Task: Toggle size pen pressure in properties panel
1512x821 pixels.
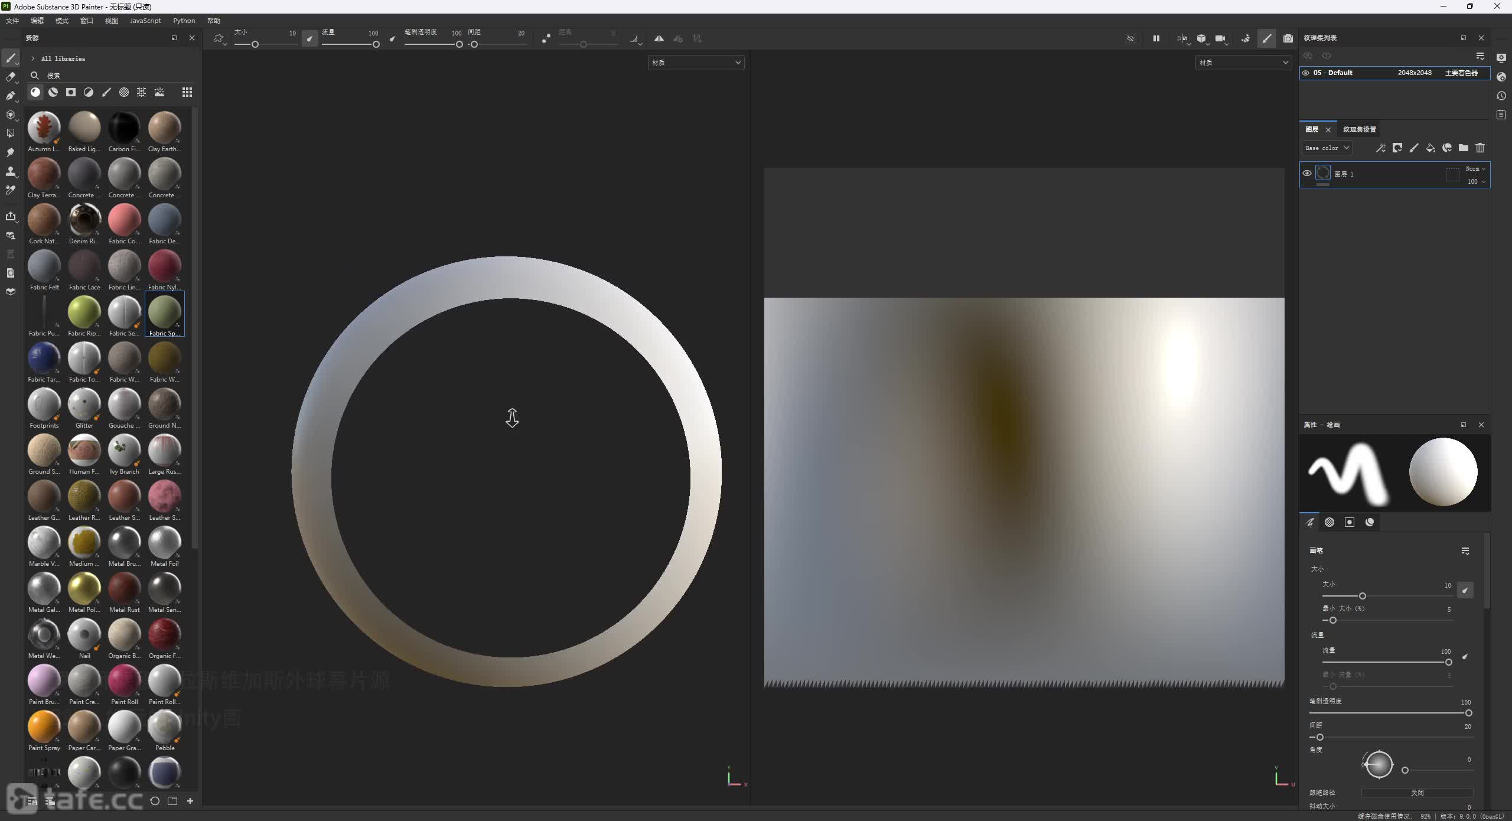Action: tap(1465, 589)
